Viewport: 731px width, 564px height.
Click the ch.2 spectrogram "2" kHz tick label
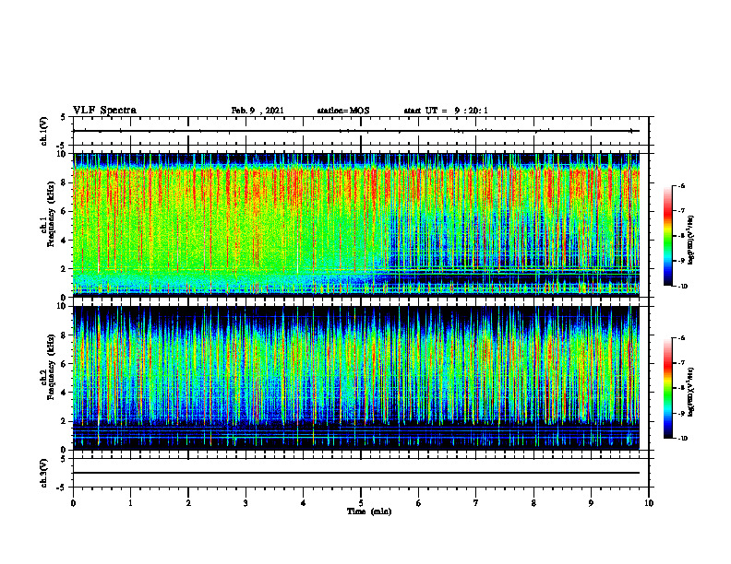[x=65, y=421]
